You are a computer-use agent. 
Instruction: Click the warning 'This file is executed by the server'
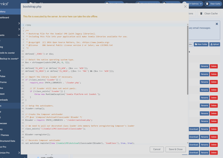tap(60, 17)
